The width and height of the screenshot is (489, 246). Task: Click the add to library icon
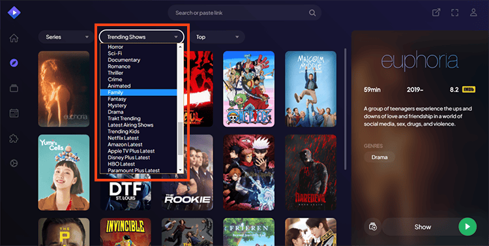tap(373, 226)
